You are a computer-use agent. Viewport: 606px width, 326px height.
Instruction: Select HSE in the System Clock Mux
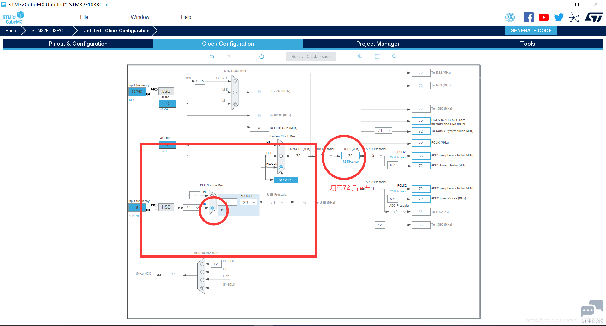281,156
